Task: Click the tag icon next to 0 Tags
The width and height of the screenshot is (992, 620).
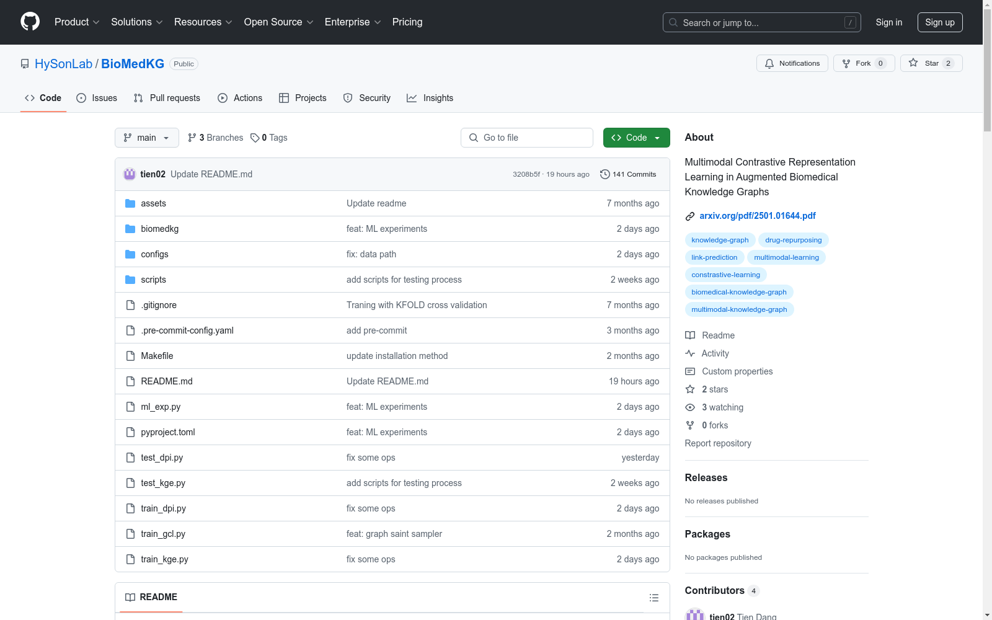Action: 255,138
